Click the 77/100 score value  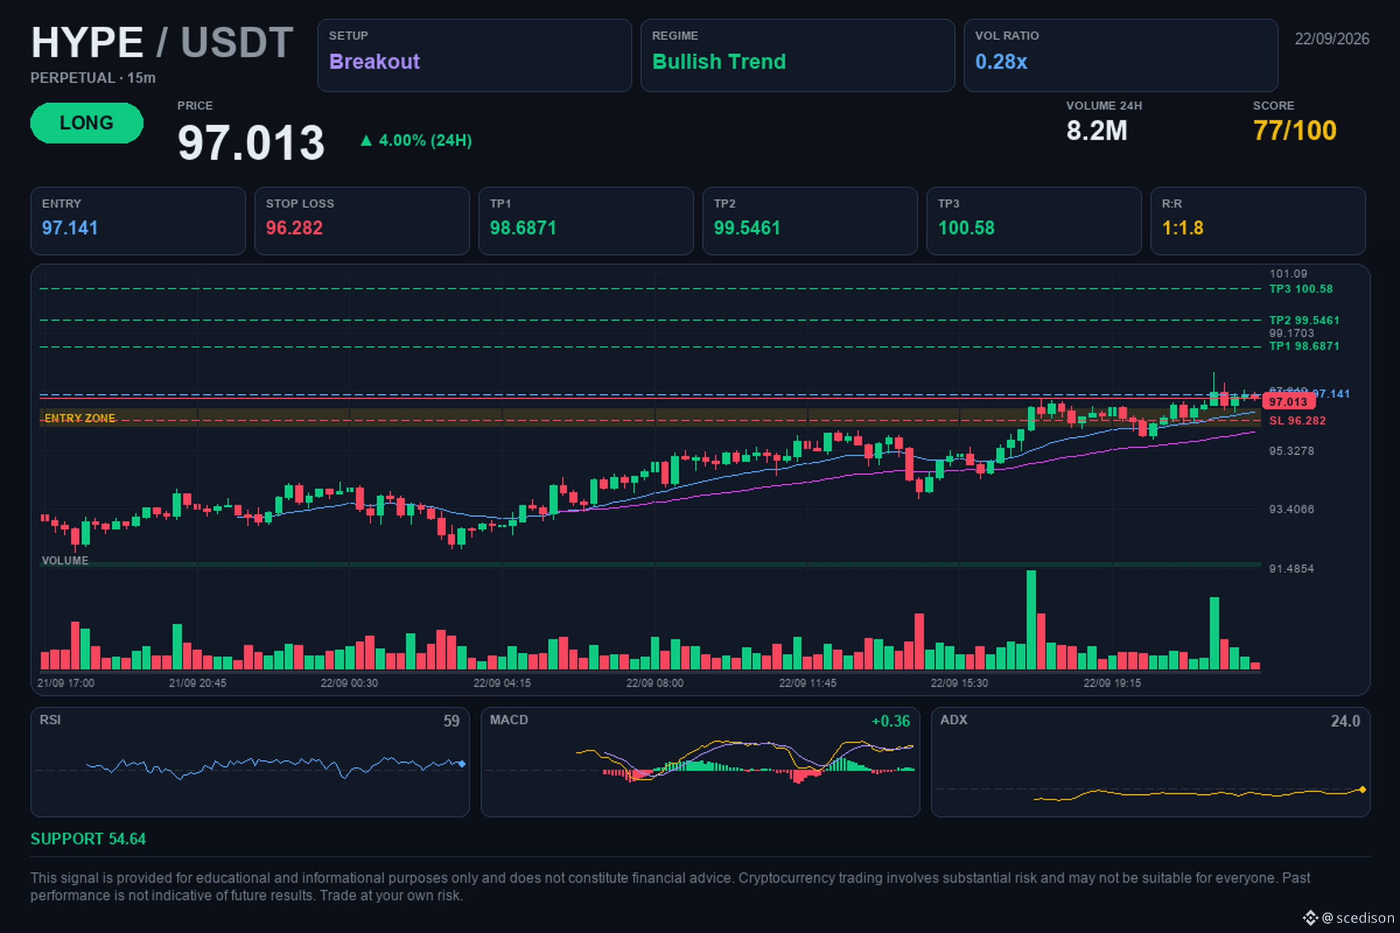pos(1294,131)
